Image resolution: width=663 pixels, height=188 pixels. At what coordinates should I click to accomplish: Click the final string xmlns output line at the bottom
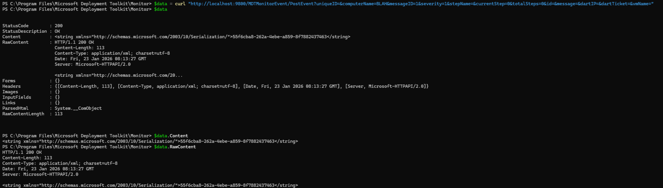(150, 185)
